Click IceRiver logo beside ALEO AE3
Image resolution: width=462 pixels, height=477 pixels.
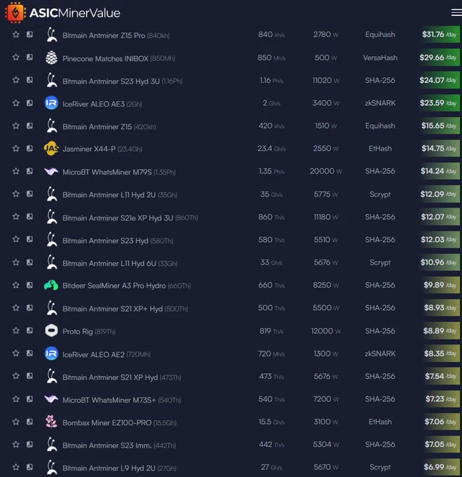(51, 103)
